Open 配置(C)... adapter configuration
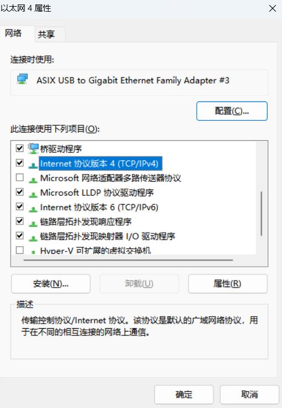The height and width of the screenshot is (408, 282). point(232,111)
